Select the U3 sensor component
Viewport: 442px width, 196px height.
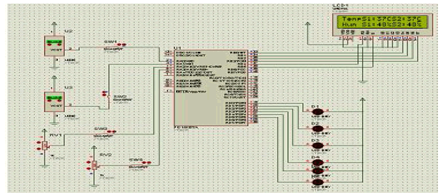point(54,102)
